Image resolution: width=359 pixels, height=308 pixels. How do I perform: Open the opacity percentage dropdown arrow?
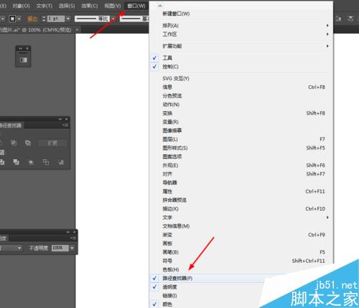coord(72,248)
